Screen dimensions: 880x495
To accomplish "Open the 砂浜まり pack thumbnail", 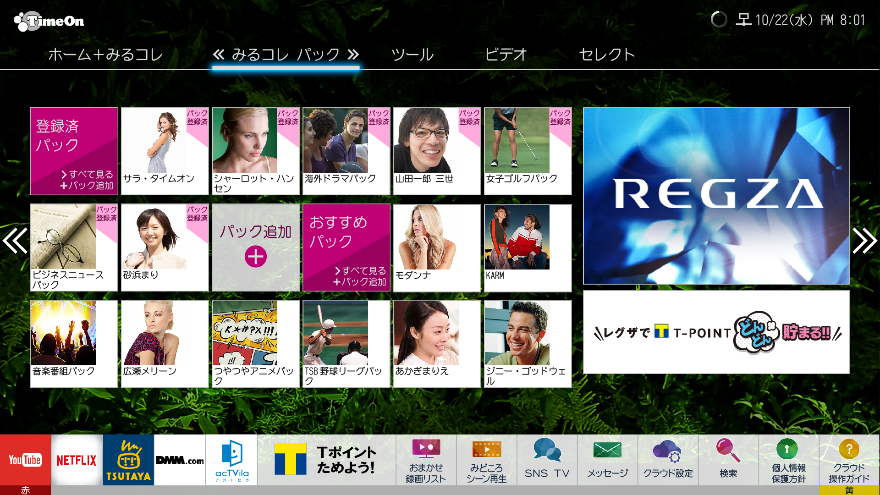I will pyautogui.click(x=165, y=247).
